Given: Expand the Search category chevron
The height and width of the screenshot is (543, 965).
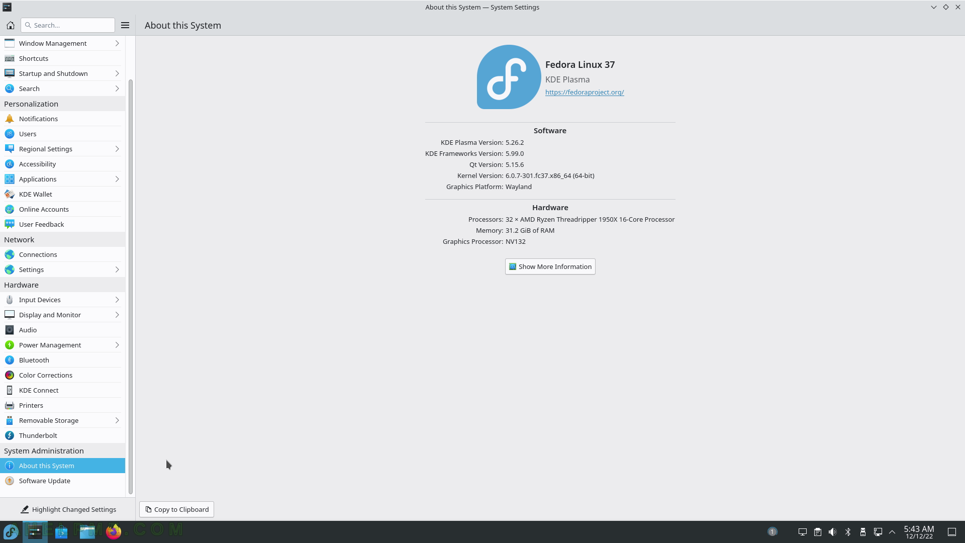Looking at the screenshot, I should click(x=117, y=88).
